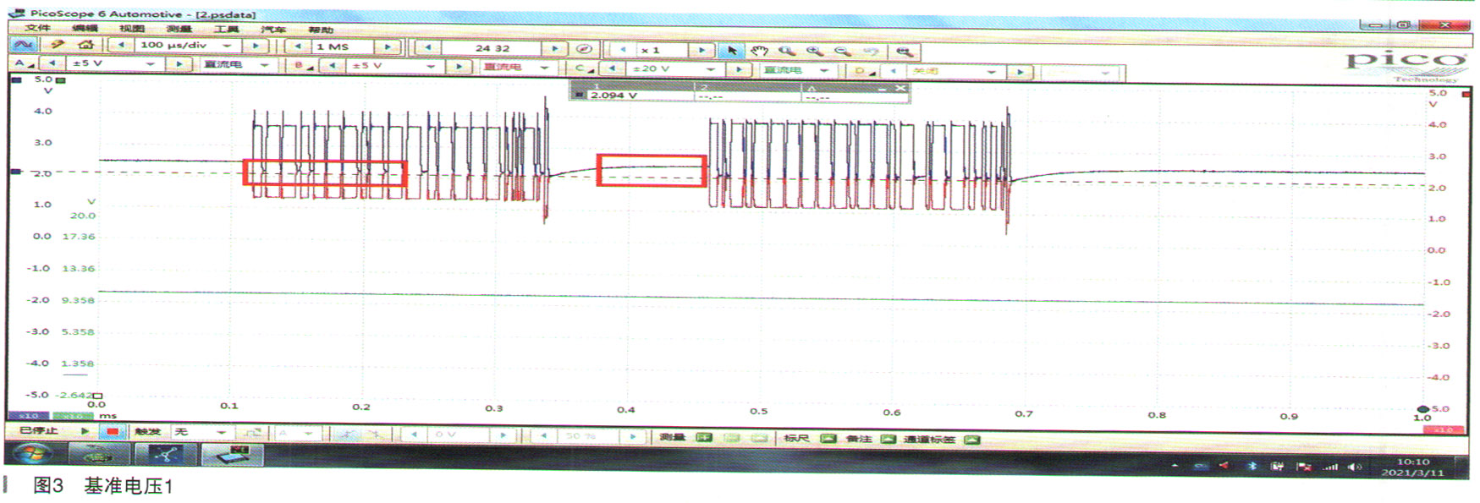
Task: Open Channel A options button
Action: (x=23, y=63)
